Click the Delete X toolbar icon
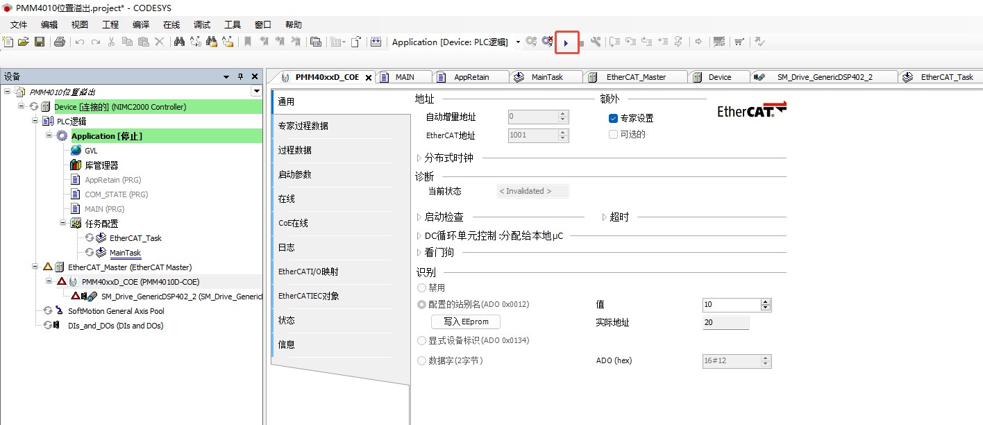Image resolution: width=983 pixels, height=425 pixels. point(159,42)
